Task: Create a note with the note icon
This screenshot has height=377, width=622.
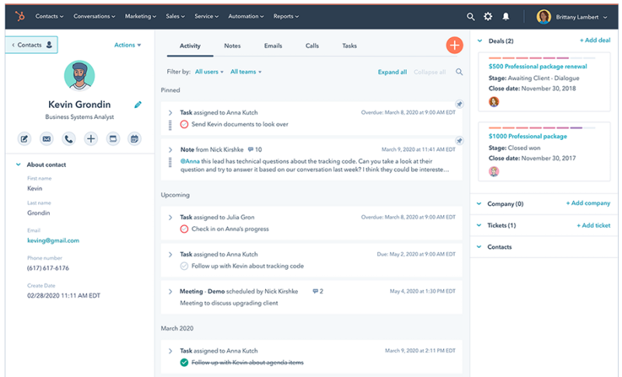Action: [x=24, y=138]
